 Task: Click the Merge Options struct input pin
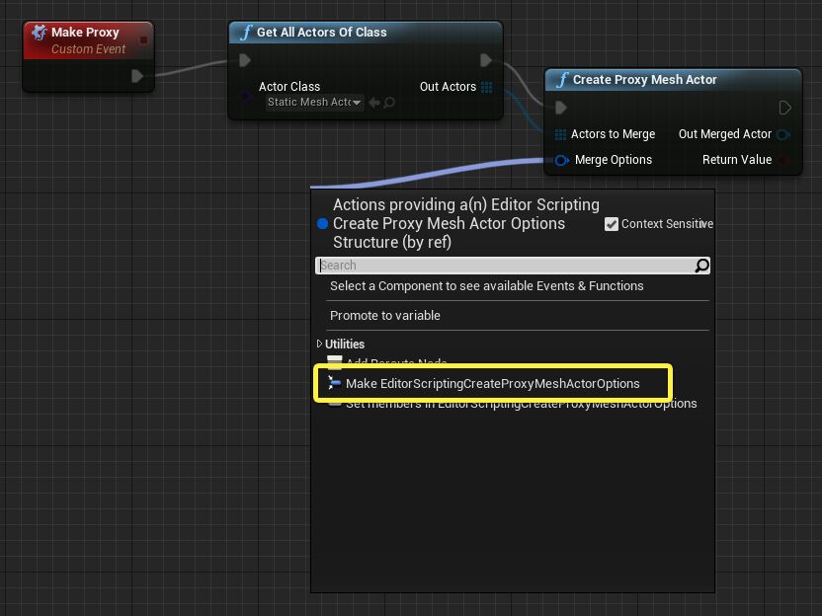tap(560, 160)
